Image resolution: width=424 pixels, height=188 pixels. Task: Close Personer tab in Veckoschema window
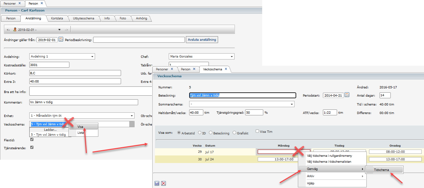[172, 69]
